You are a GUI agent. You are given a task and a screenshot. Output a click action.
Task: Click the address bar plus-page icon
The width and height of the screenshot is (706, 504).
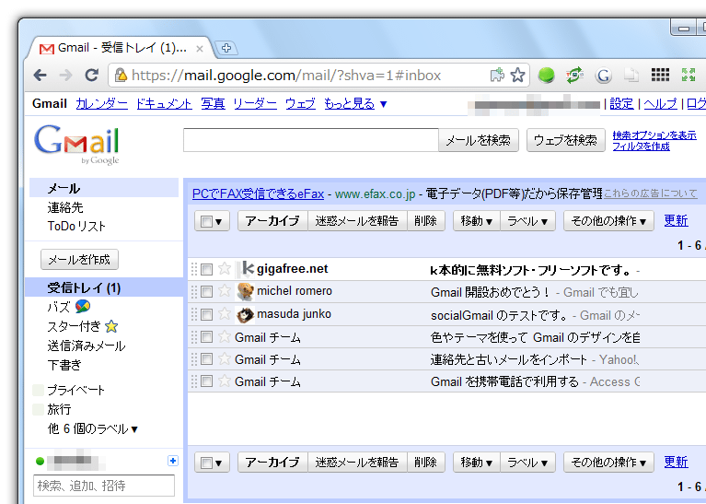tap(497, 75)
